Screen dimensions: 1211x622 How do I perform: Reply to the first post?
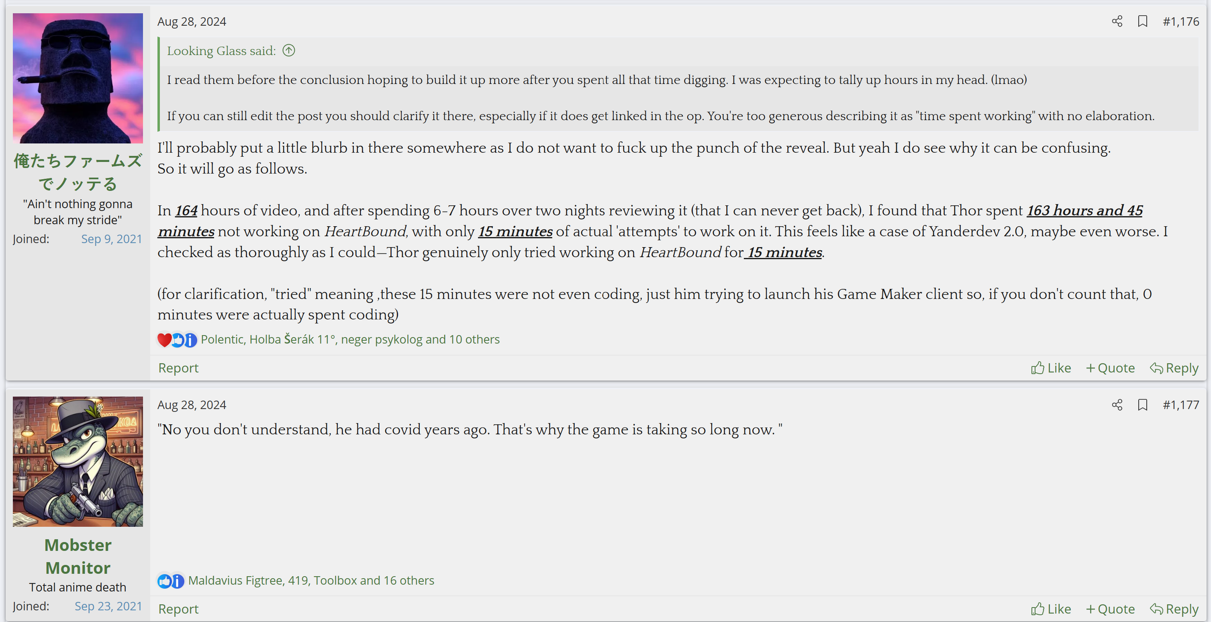point(1174,368)
